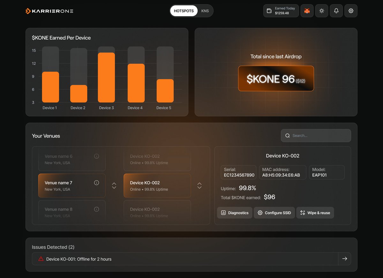Image resolution: width=383 pixels, height=278 pixels.
Task: Switch to the KNS tab
Action: coord(205,11)
